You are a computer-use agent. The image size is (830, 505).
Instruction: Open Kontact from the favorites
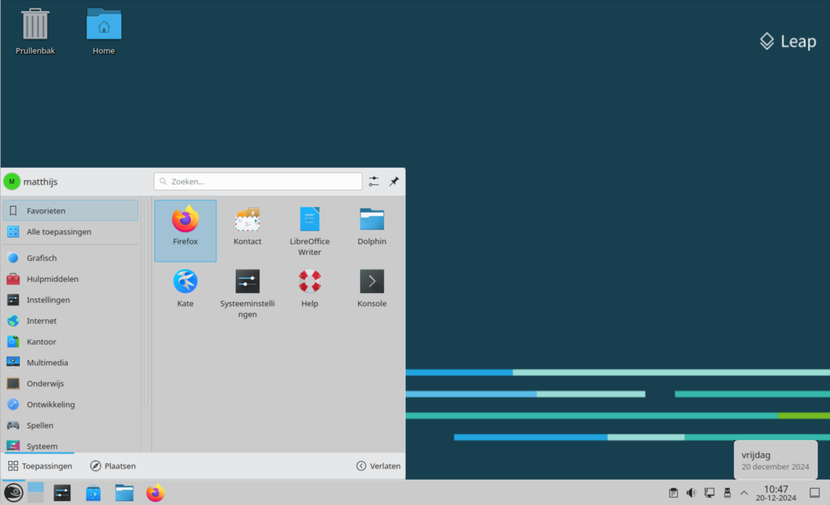(x=248, y=226)
